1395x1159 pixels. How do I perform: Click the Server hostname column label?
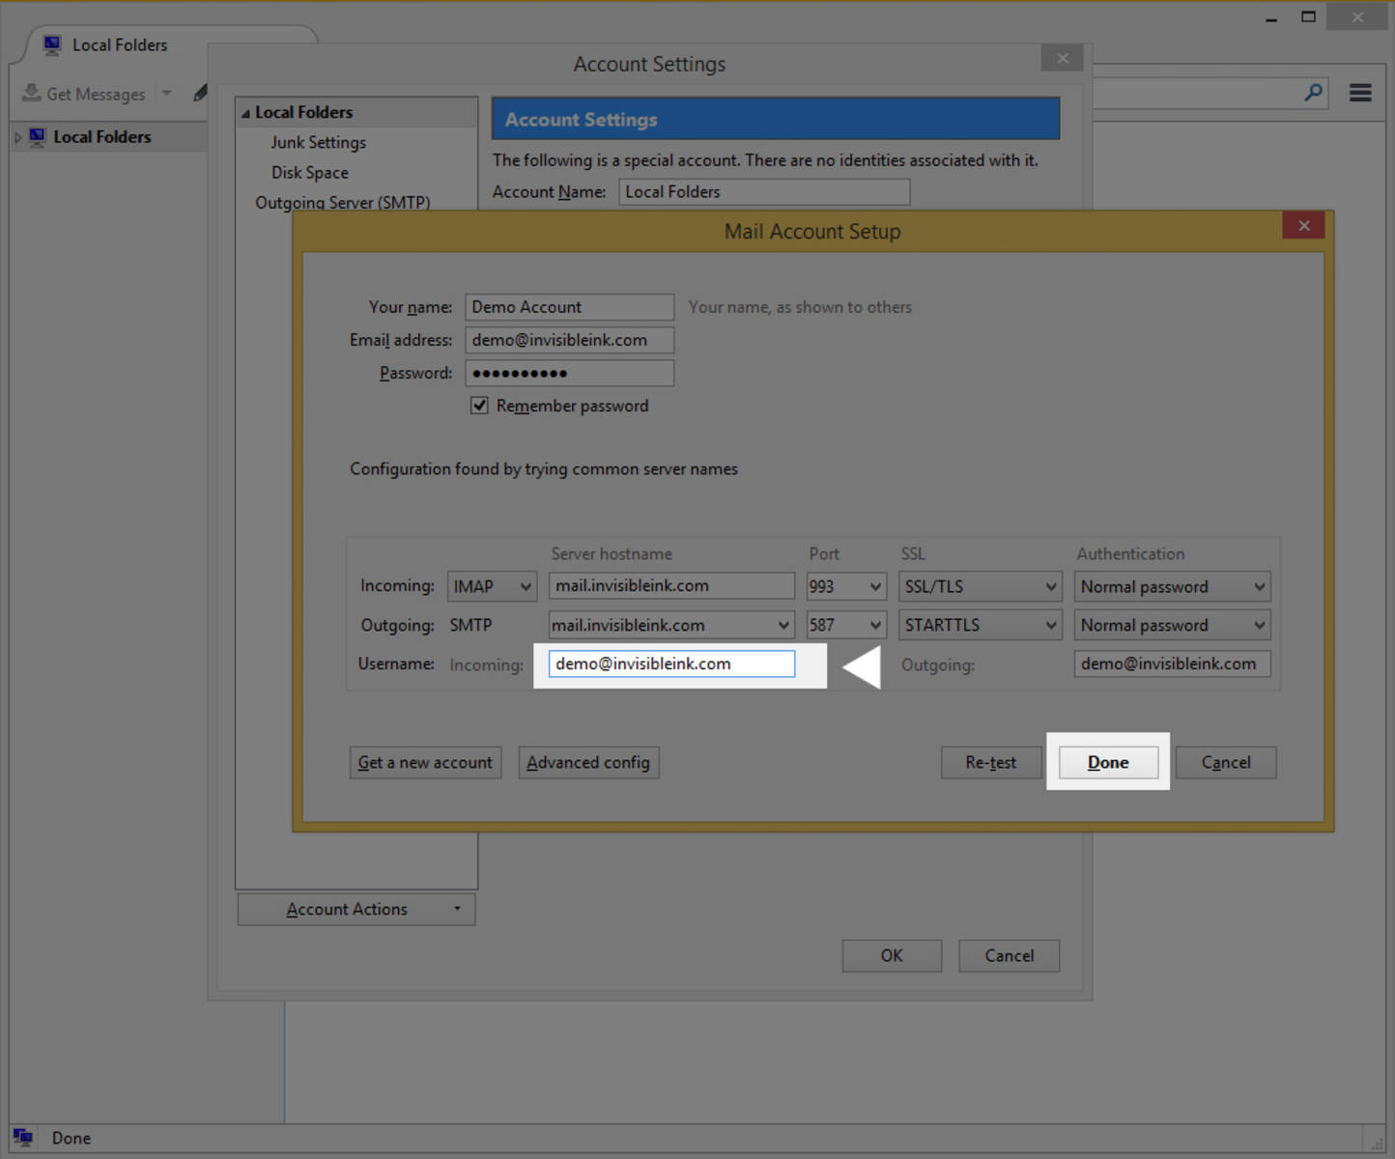[x=612, y=553]
